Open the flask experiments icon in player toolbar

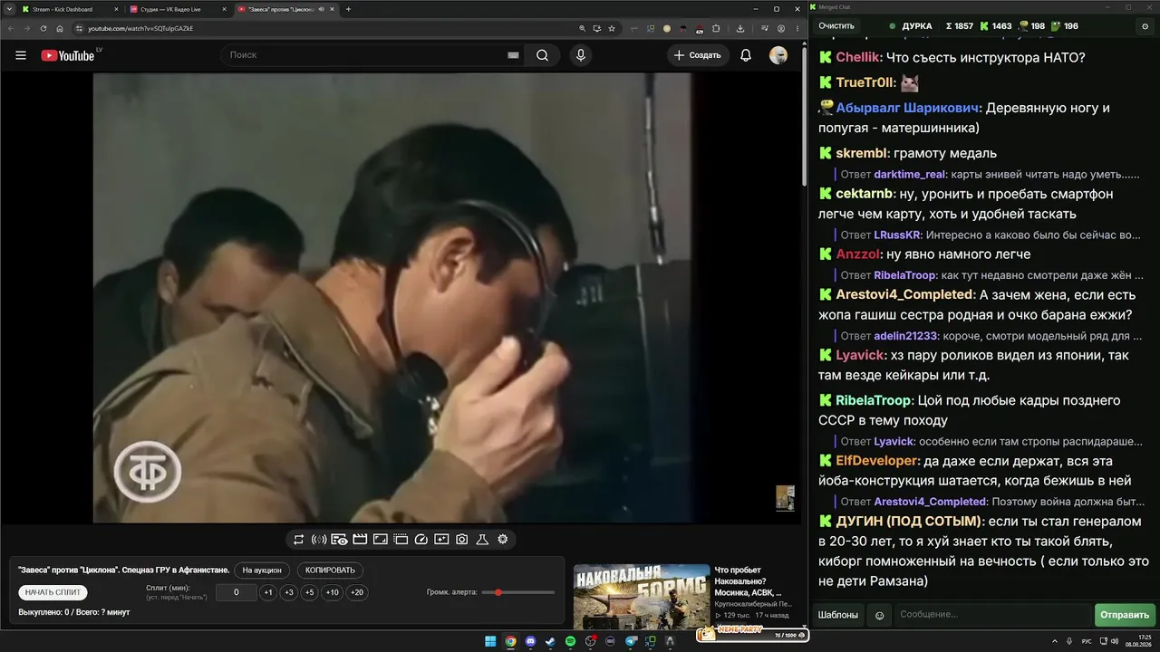click(482, 540)
